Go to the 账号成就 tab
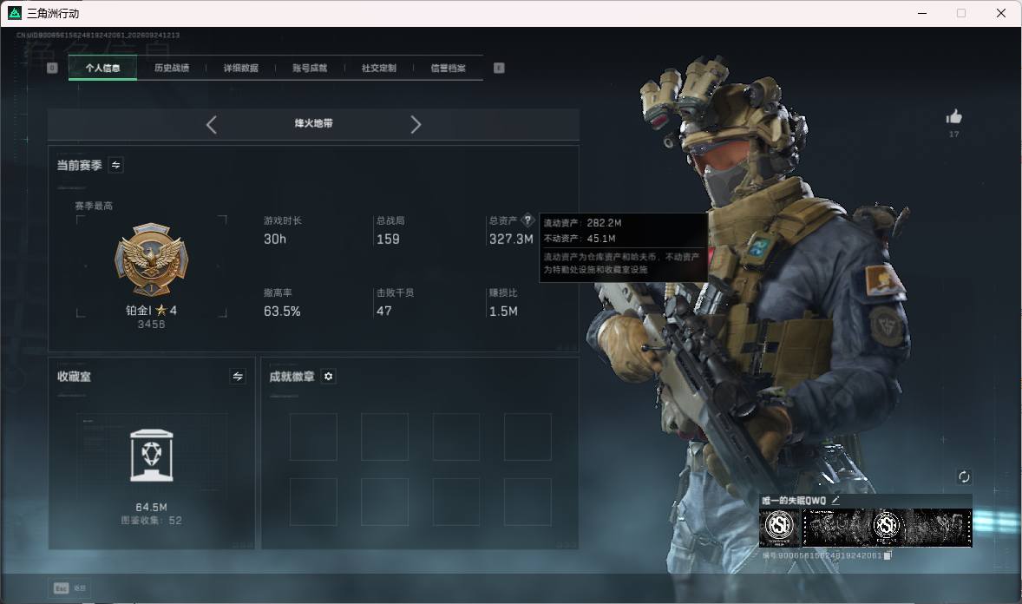Viewport: 1022px width, 604px height. (310, 68)
